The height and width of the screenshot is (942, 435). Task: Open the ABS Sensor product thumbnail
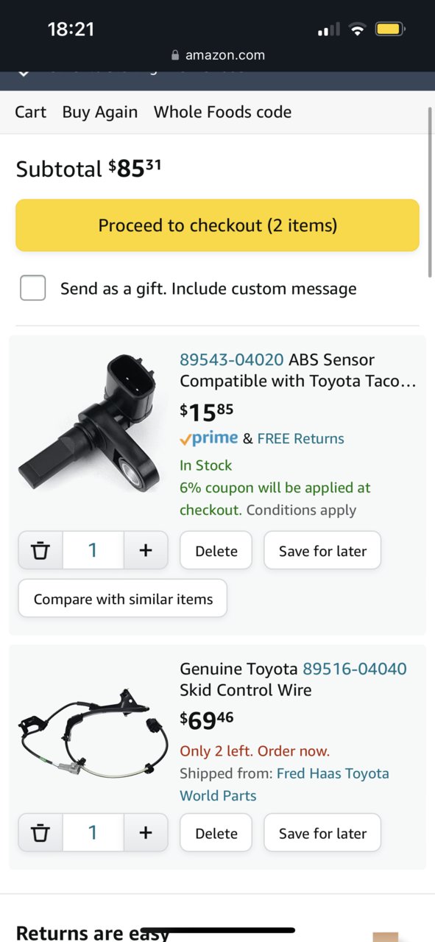click(x=89, y=423)
